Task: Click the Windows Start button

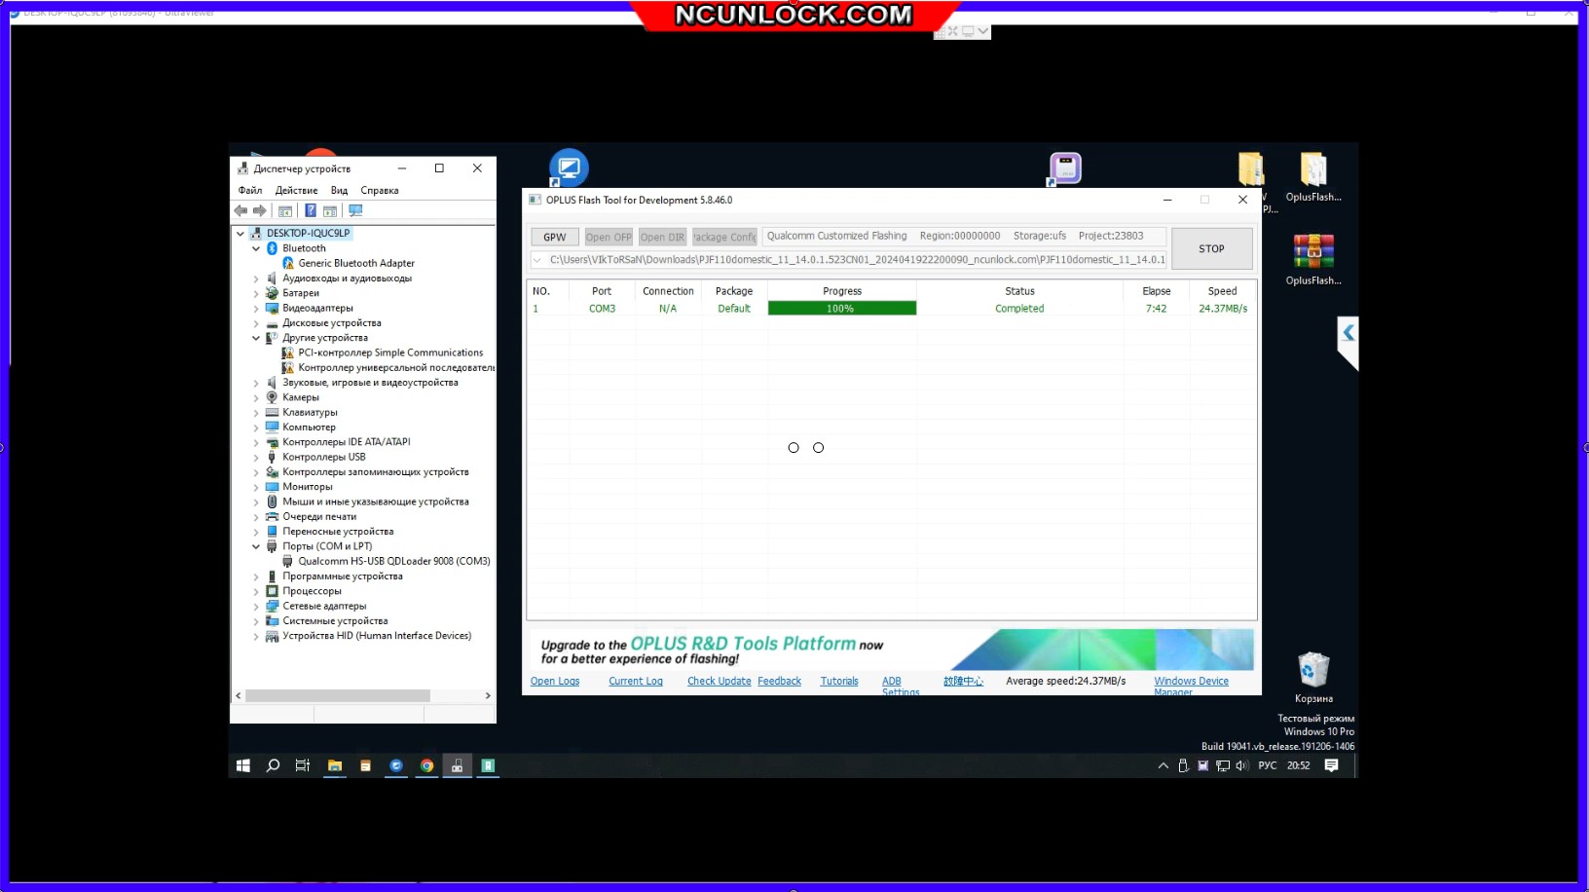Action: 243,766
